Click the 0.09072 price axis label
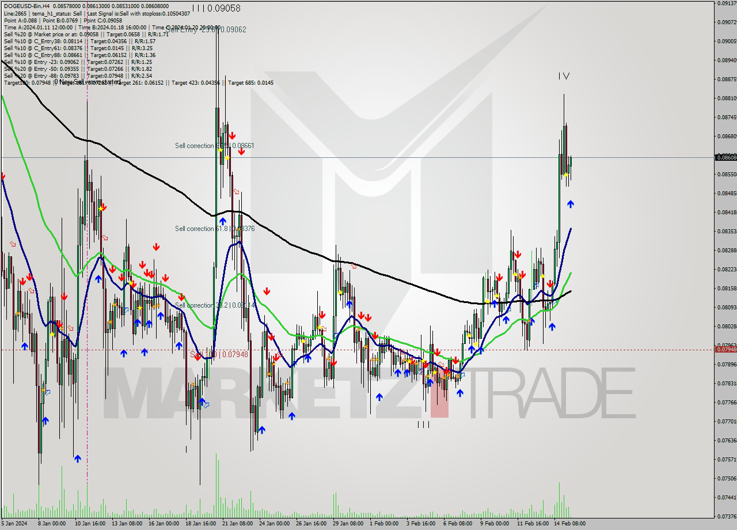This screenshot has height=530, width=737. click(x=727, y=22)
